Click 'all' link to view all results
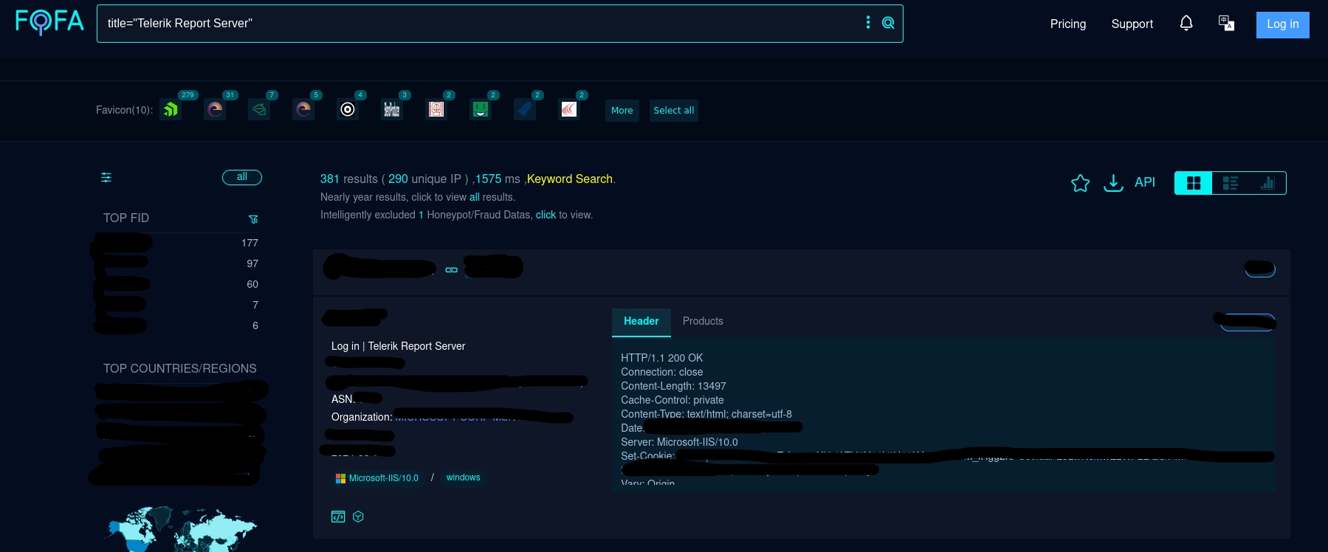The image size is (1328, 552). 474,197
